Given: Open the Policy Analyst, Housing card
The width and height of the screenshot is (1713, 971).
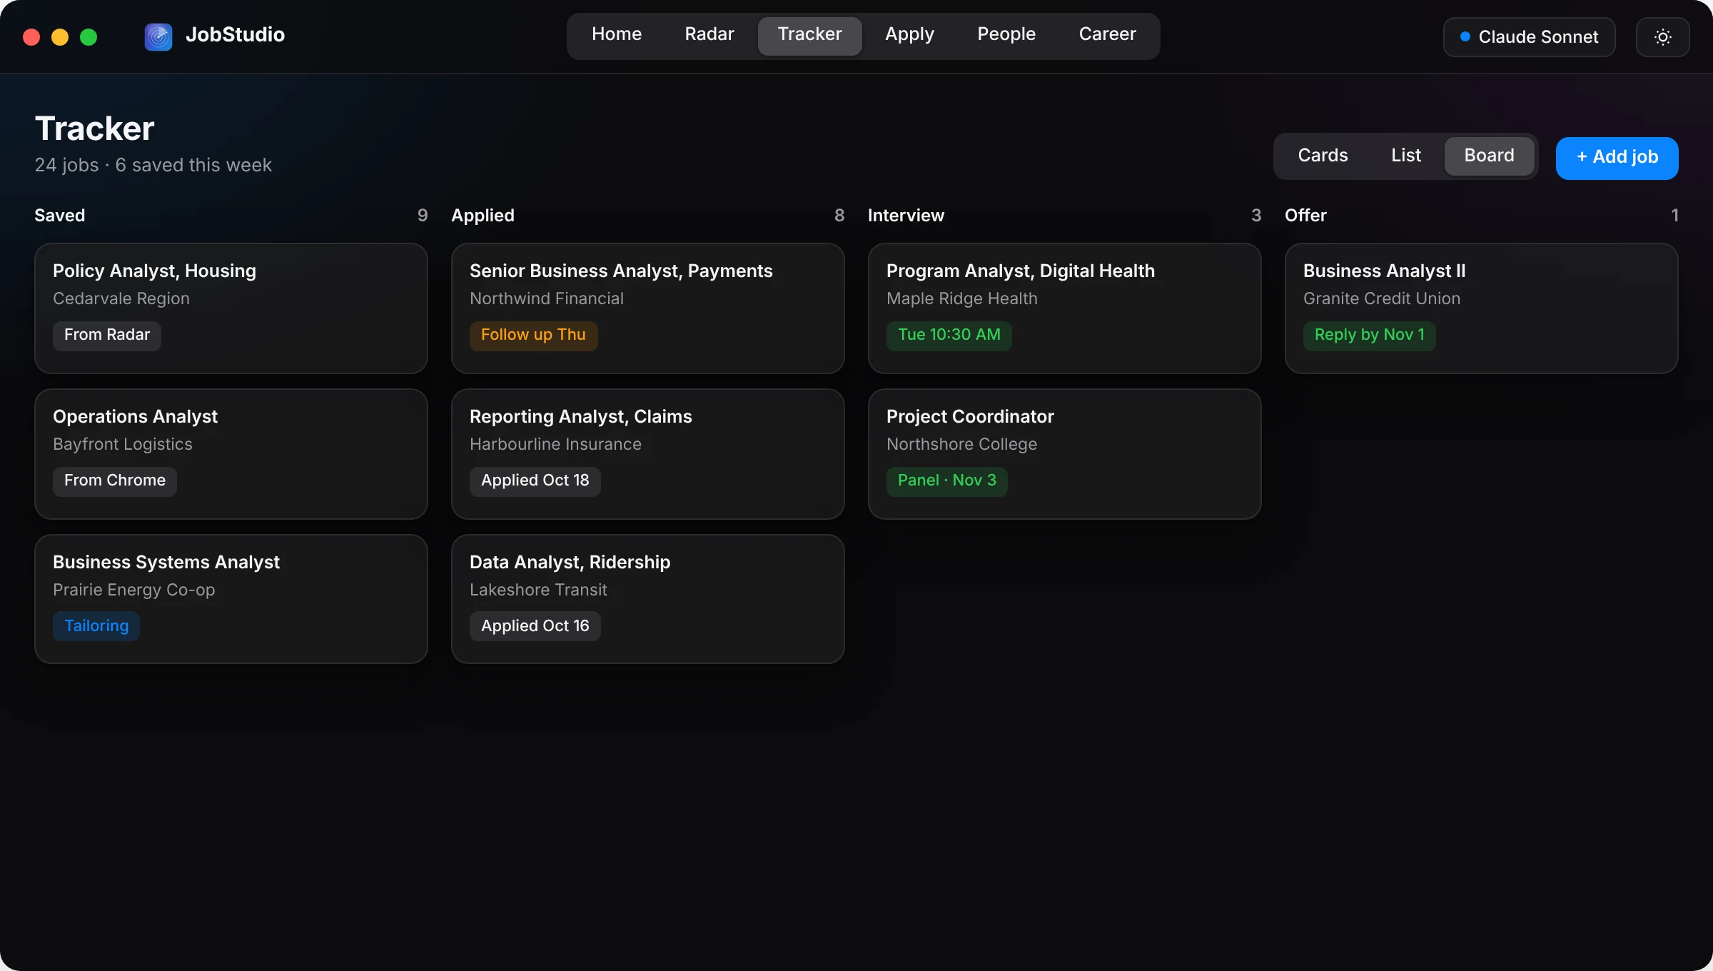Looking at the screenshot, I should (x=231, y=308).
